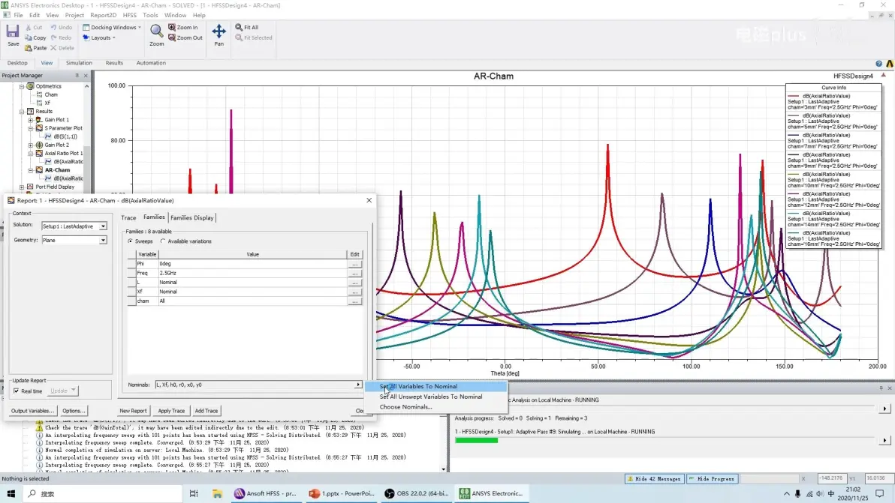Screen dimensions: 895x503
Task: Click the Options... button
Action: 74,411
